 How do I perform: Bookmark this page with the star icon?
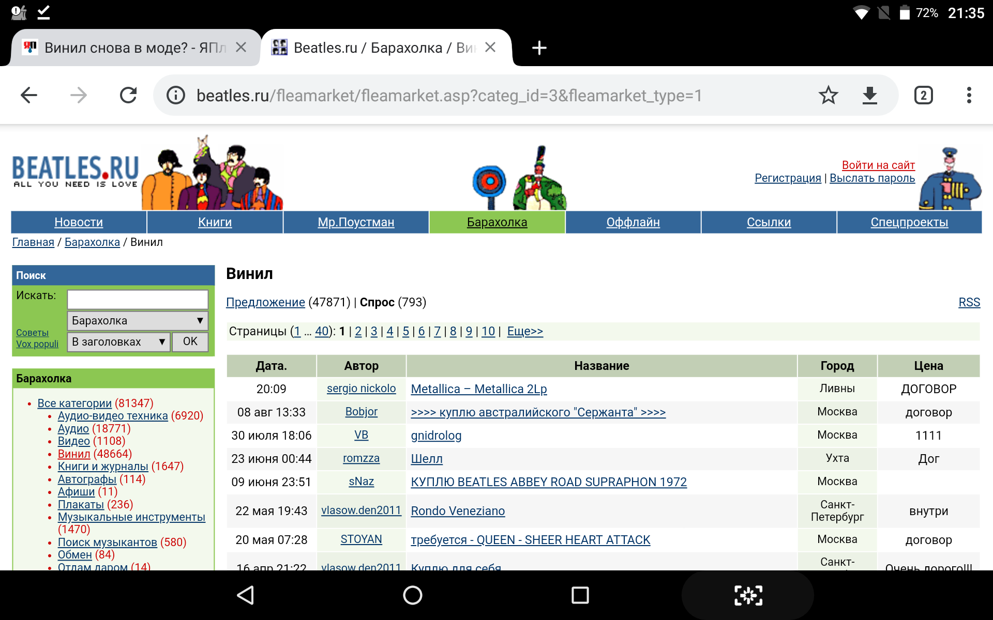click(x=828, y=95)
